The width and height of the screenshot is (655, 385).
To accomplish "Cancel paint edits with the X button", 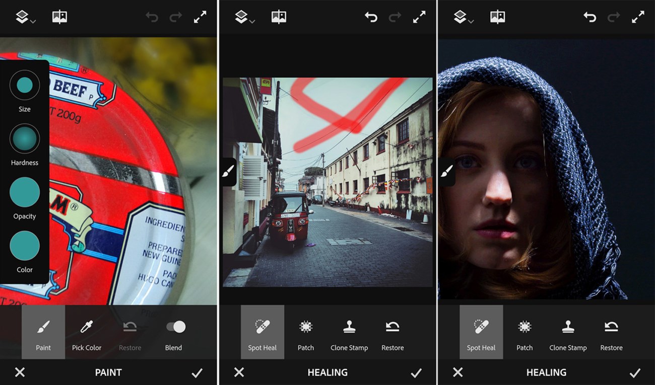I will click(20, 372).
